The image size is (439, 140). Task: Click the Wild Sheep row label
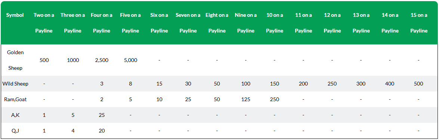(x=15, y=84)
